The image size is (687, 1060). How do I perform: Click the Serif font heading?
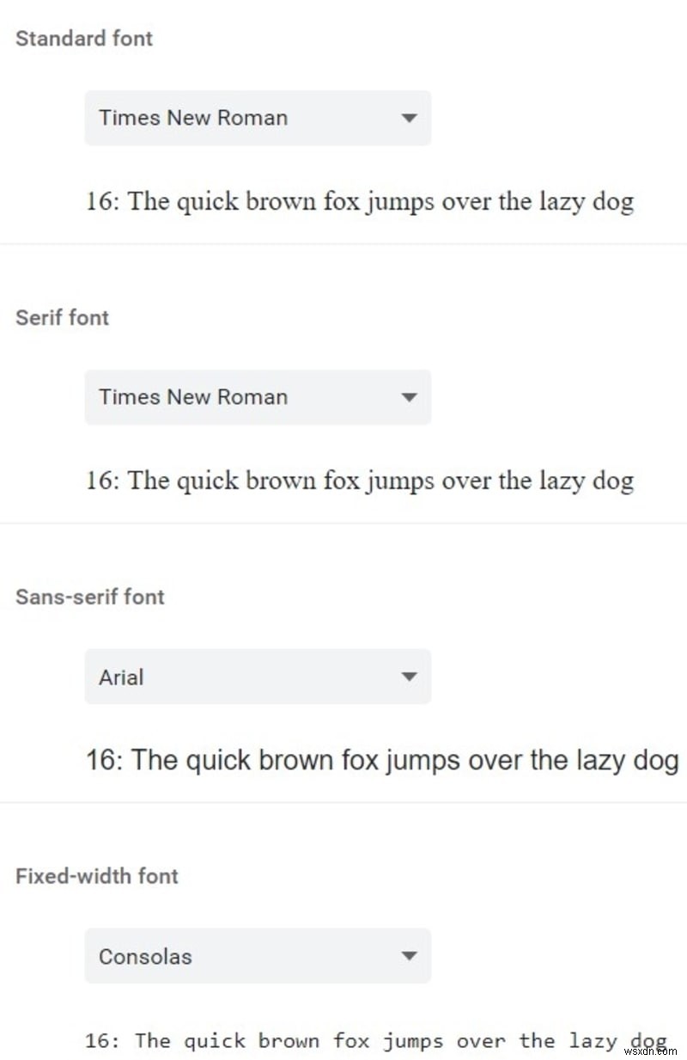(62, 318)
